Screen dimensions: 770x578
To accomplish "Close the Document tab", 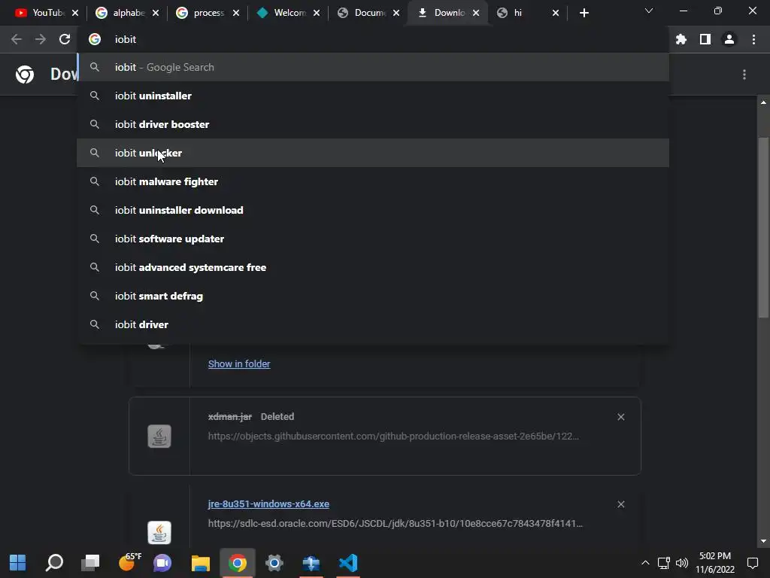I will coord(396,13).
